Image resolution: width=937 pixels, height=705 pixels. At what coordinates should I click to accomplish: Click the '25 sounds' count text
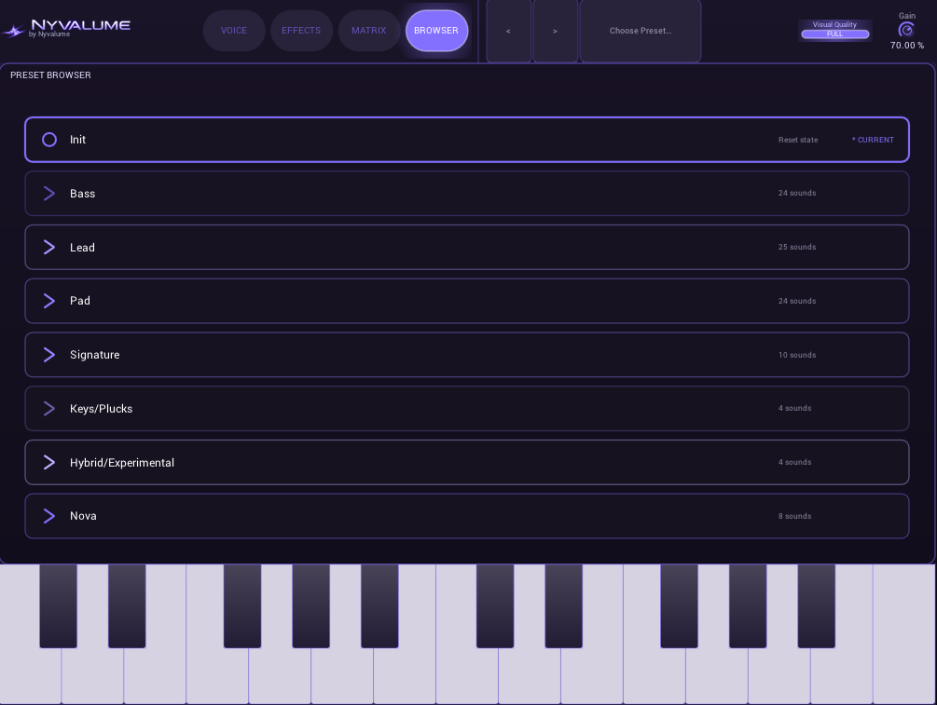[796, 247]
